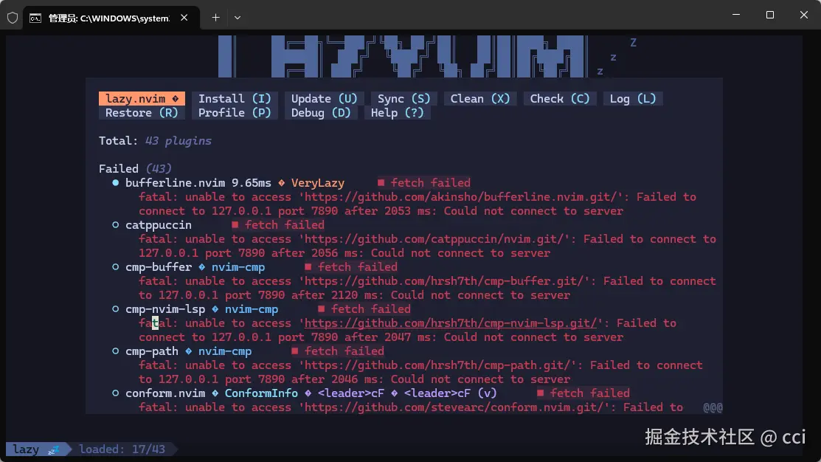Image resolution: width=821 pixels, height=462 pixels.
Task: Click the red square icon beside bufferline fetch failed
Action: [x=381, y=182]
